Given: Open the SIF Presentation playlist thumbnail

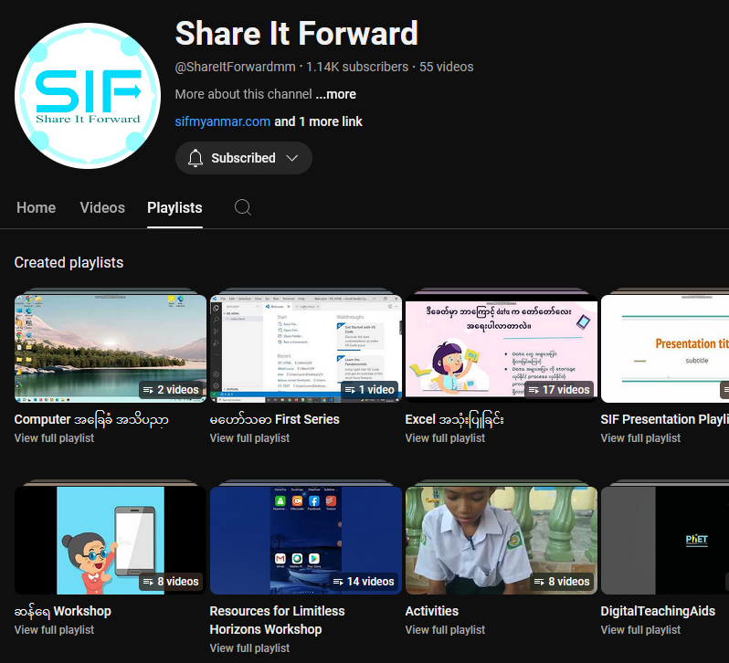Looking at the screenshot, I should (x=665, y=349).
